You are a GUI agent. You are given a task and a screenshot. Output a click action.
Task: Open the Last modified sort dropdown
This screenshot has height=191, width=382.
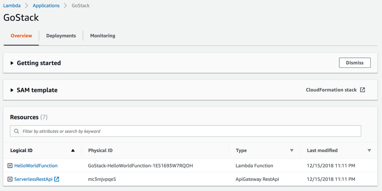369,150
